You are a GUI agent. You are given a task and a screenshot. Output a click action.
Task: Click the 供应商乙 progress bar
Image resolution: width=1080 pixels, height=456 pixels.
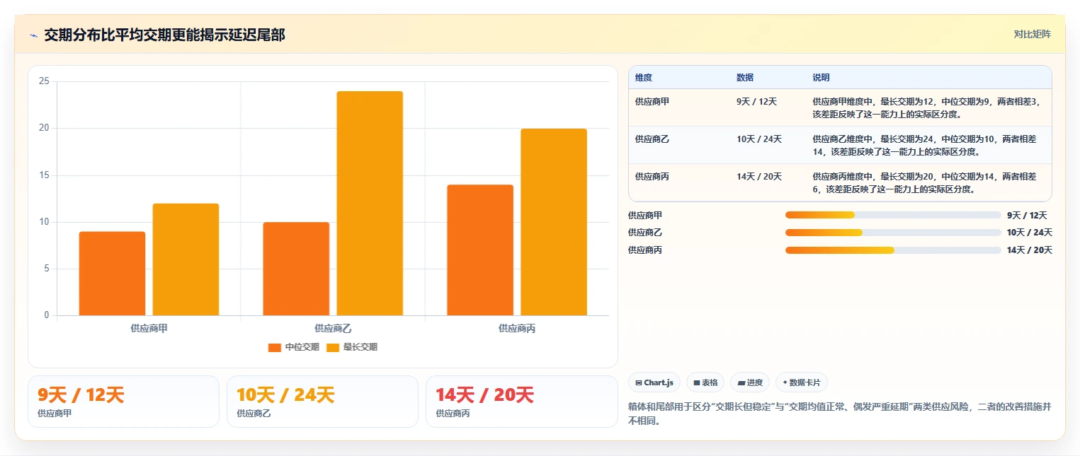[x=893, y=233]
